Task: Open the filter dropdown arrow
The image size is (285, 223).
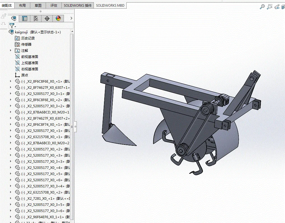Action: 15,27
